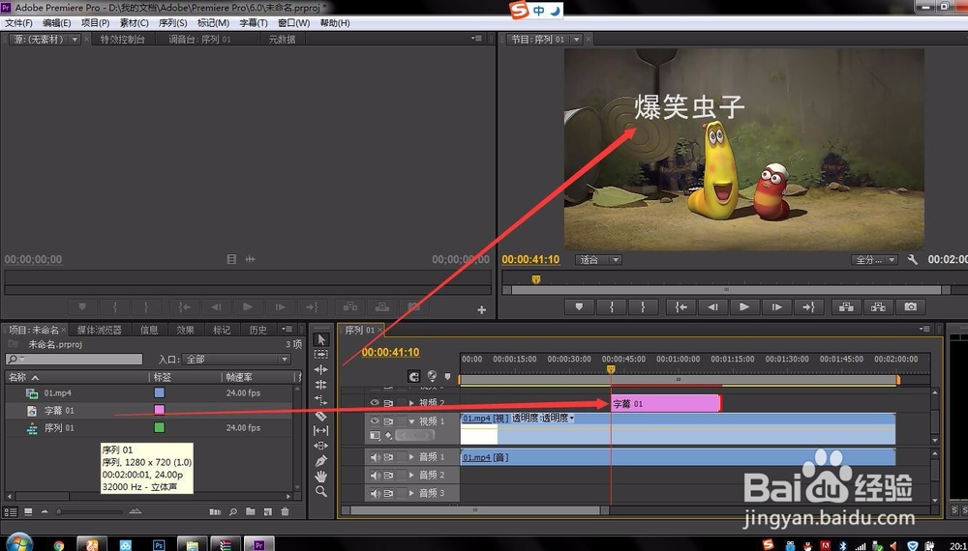Image resolution: width=968 pixels, height=551 pixels.
Task: Select the Selection arrow tool
Action: (x=321, y=339)
